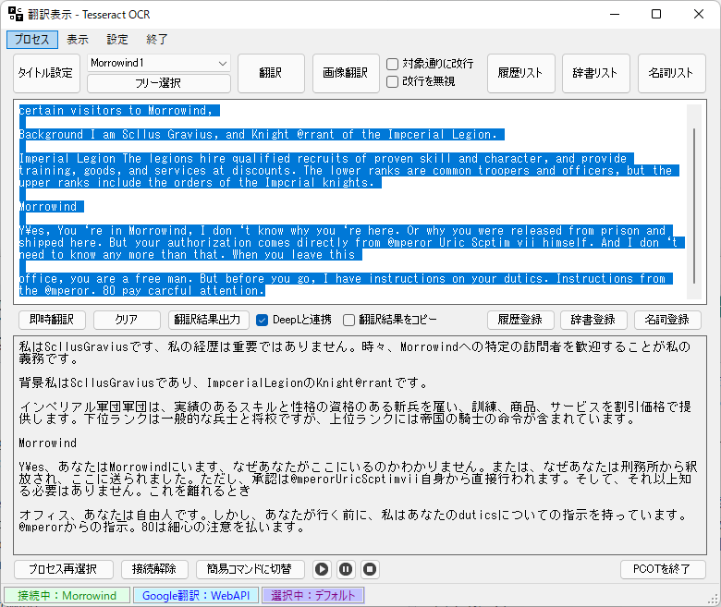721x607 pixels.
Task: Click the 翻訳 button
Action: [x=271, y=73]
